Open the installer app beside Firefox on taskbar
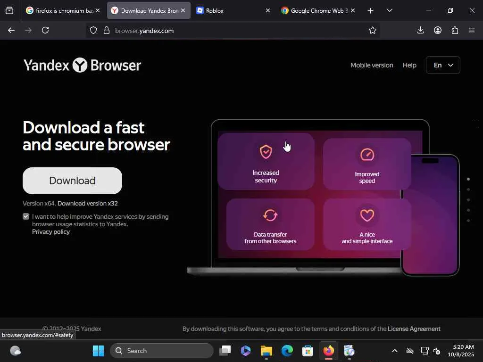 350,351
